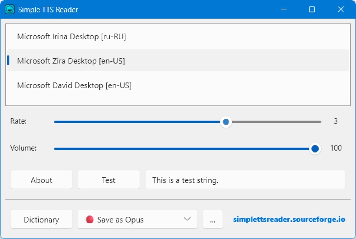Viewport: 356px width, 239px height.
Task: Close the Simple TTS Reader window
Action: click(x=341, y=10)
